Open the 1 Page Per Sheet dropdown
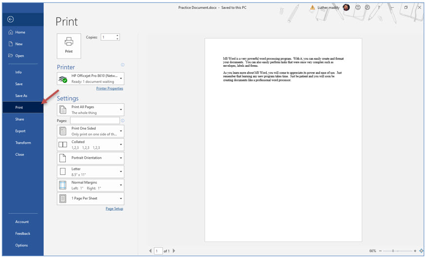 91,199
